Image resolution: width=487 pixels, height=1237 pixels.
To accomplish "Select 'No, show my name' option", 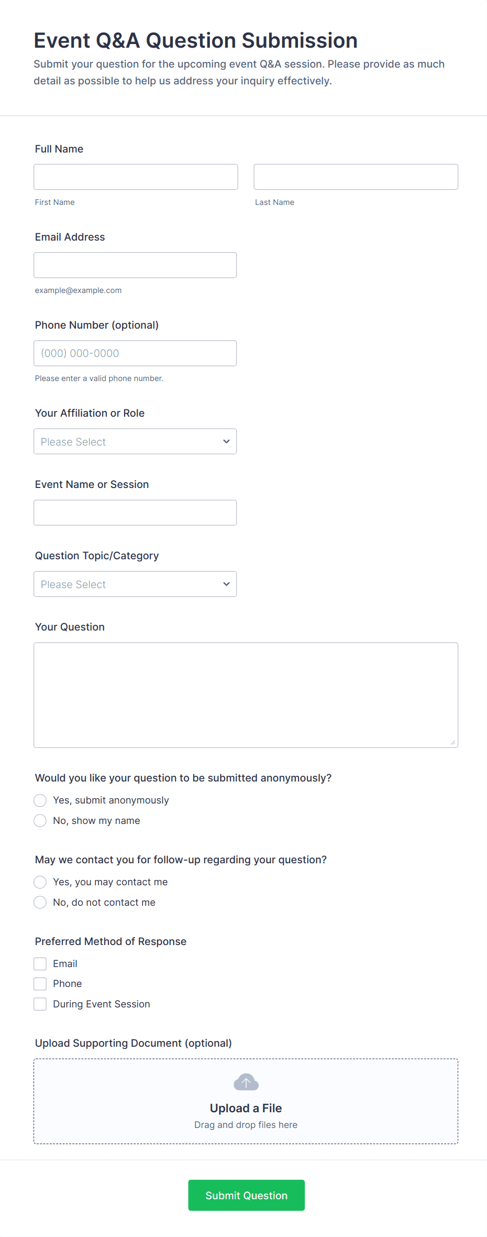I will click(40, 821).
